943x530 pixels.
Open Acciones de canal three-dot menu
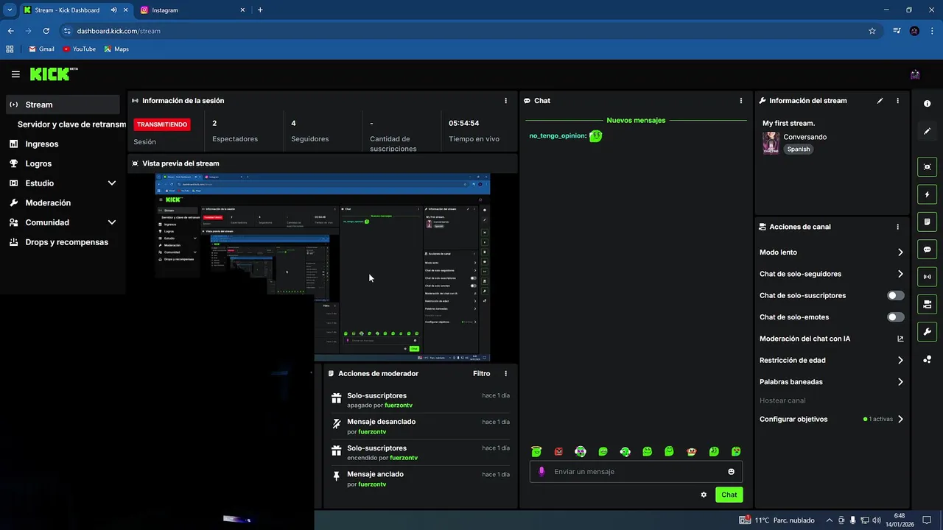tap(897, 227)
